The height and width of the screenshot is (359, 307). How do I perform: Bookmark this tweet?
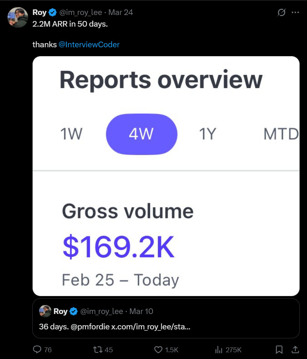point(279,350)
